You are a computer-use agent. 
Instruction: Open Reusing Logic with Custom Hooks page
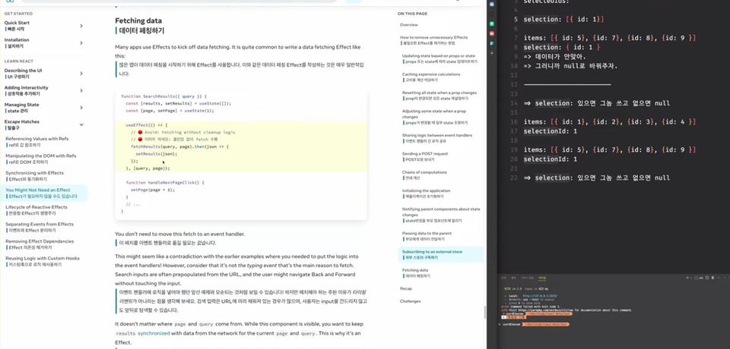[43, 261]
